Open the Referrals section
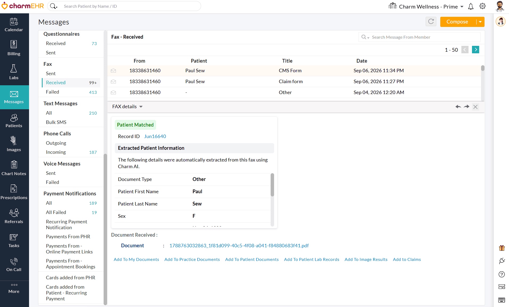 point(14,216)
